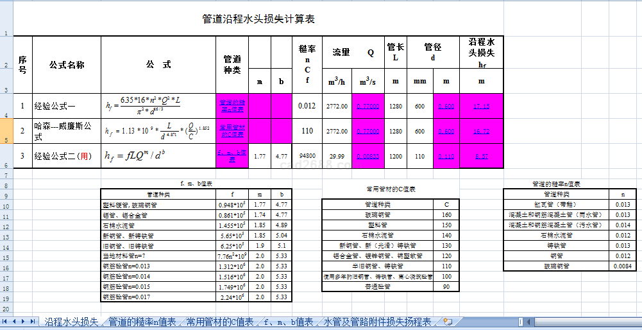Select roughness cell containing 0.012
This screenshot has height=330, width=642.
click(307, 107)
